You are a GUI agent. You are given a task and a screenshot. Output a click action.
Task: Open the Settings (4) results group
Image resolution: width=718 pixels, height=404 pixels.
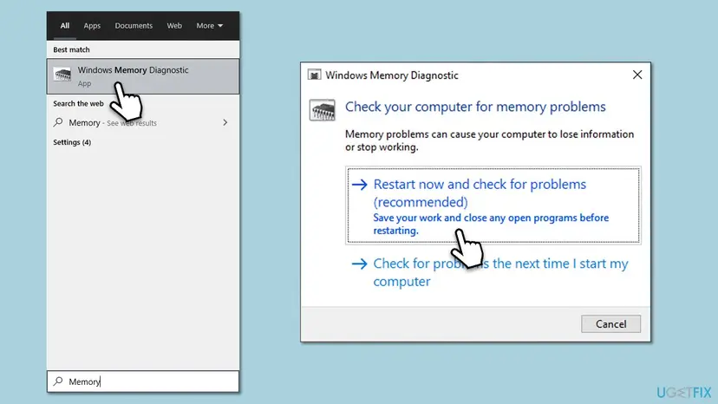click(x=72, y=142)
